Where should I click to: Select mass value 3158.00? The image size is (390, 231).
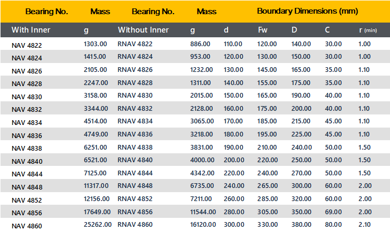[x=95, y=96]
